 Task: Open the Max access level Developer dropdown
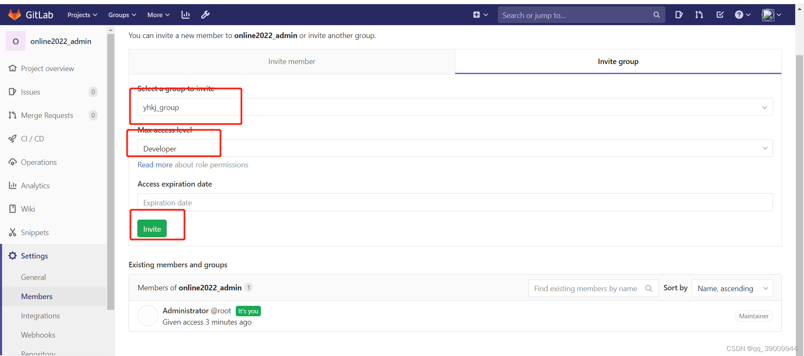[455, 148]
